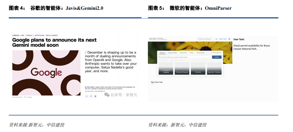293x132 pixels.
Task: Select the Permits tab
Action: 191,53
